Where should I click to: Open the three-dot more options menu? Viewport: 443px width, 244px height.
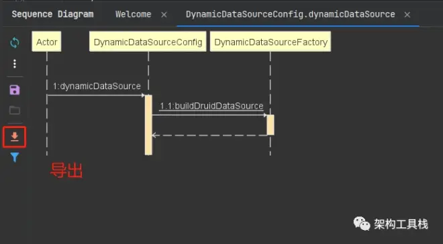15,64
